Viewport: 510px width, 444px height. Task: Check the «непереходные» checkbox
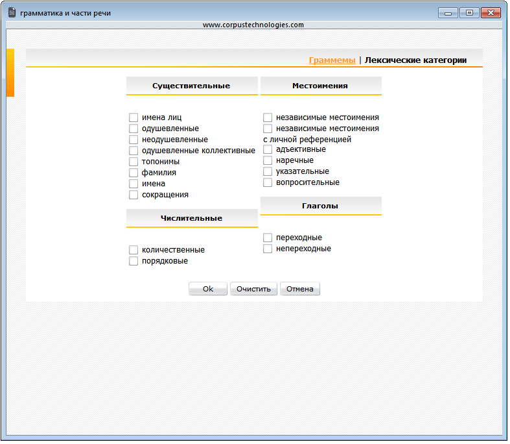[x=268, y=249]
